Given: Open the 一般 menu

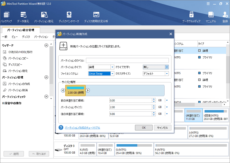Looking at the screenshot, I should (x=5, y=37).
